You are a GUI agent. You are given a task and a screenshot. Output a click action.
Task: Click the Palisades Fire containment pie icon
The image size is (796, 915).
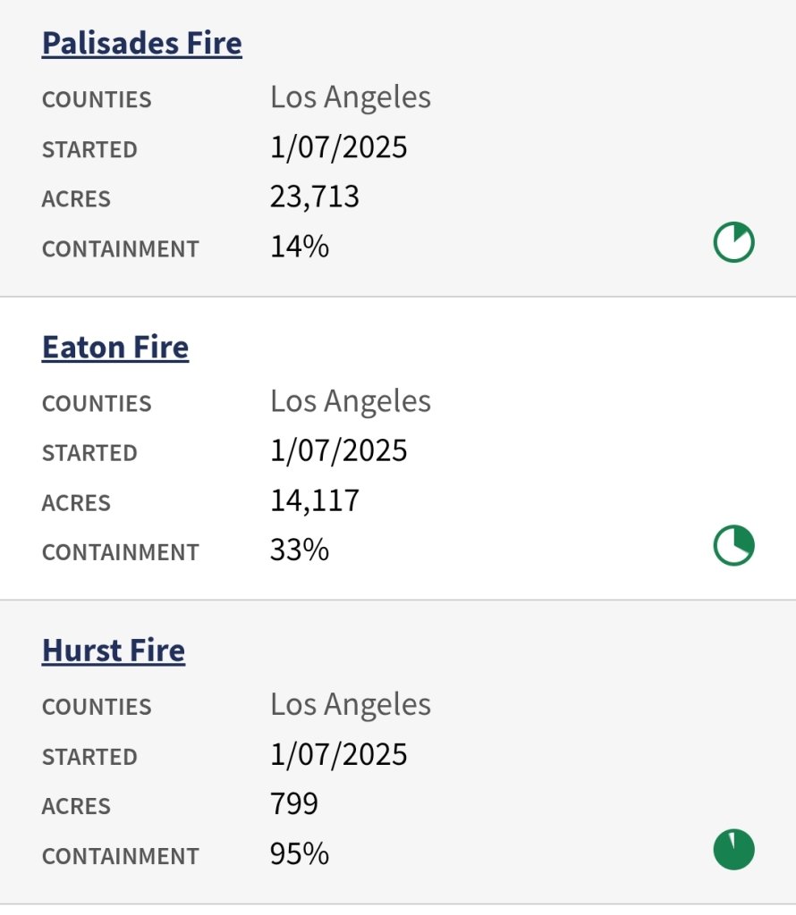click(734, 242)
